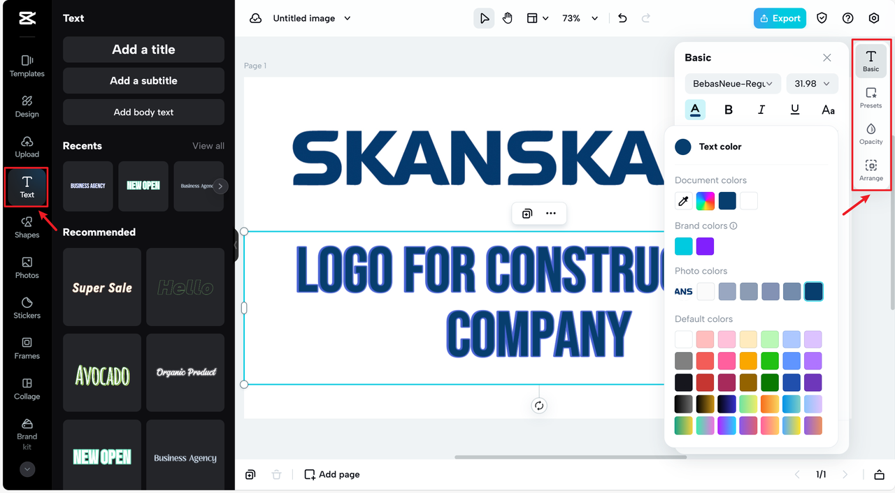Open the Photos sidebar panel

pyautogui.click(x=27, y=267)
